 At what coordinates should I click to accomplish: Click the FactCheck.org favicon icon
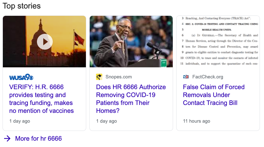186,77
